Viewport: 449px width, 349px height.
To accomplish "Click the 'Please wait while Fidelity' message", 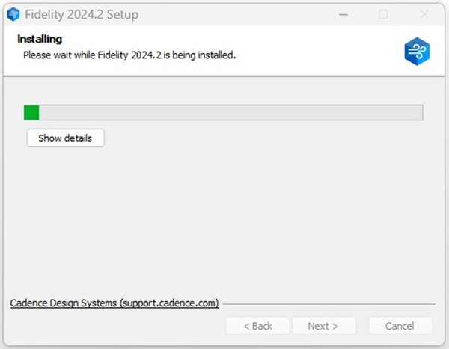I will pos(129,55).
